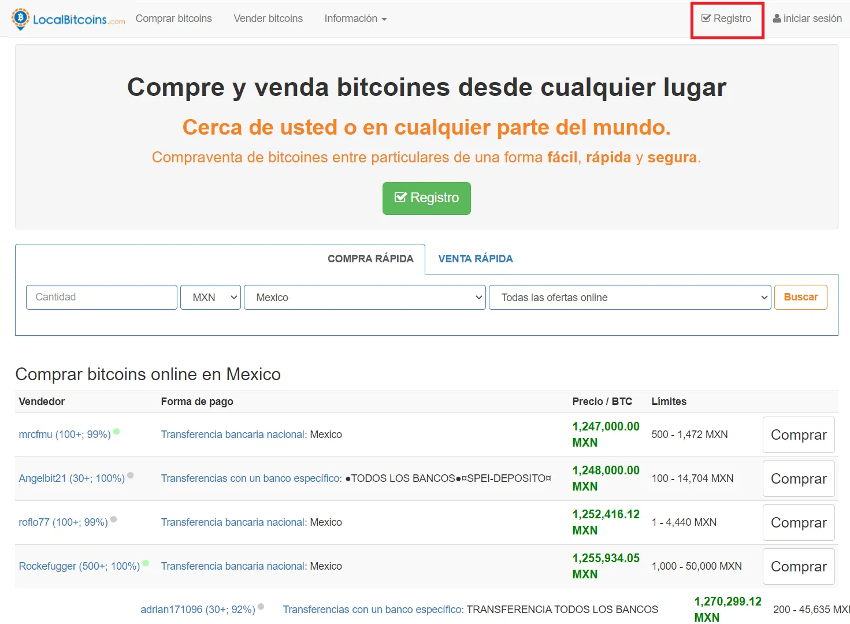Open the Comprar bitcoins menu item

[173, 18]
